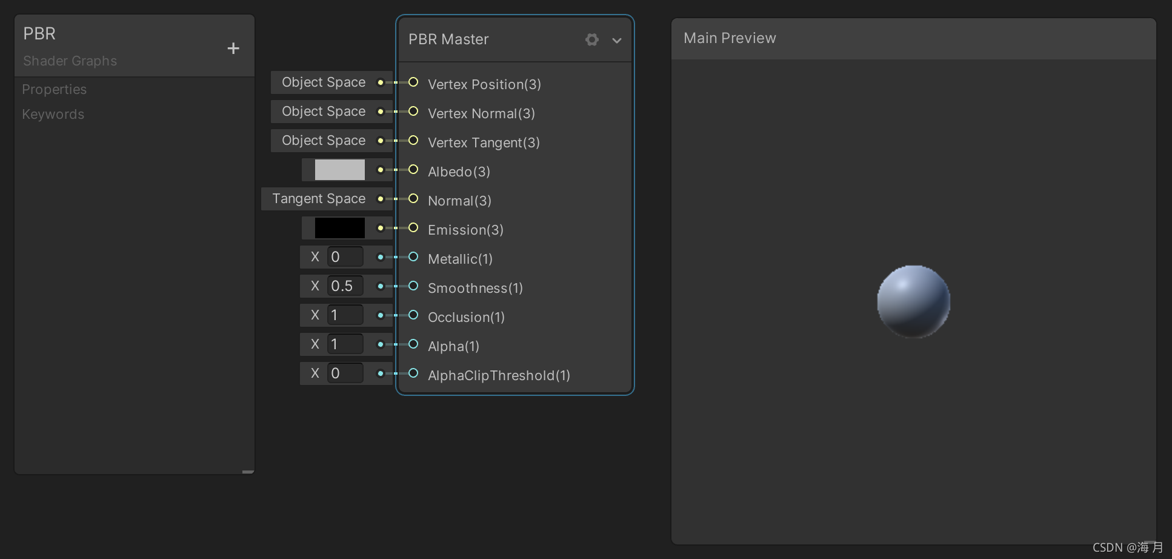Click the sphere in Main Preview

[914, 301]
